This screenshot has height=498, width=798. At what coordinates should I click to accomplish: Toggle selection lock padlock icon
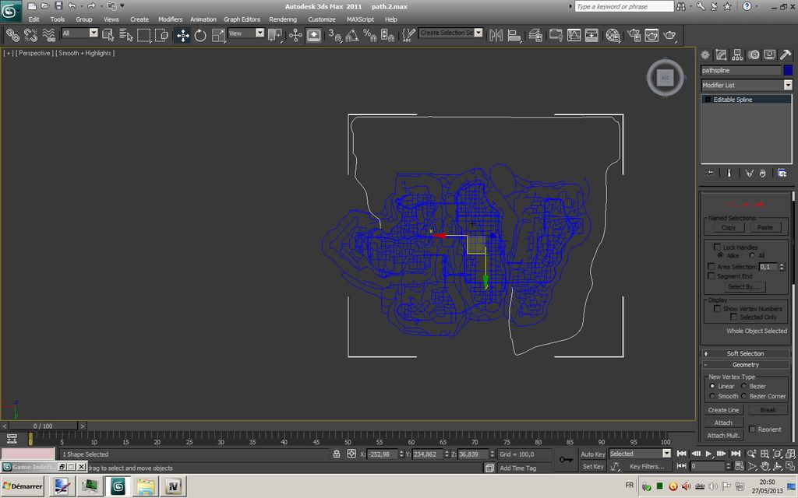click(337, 454)
